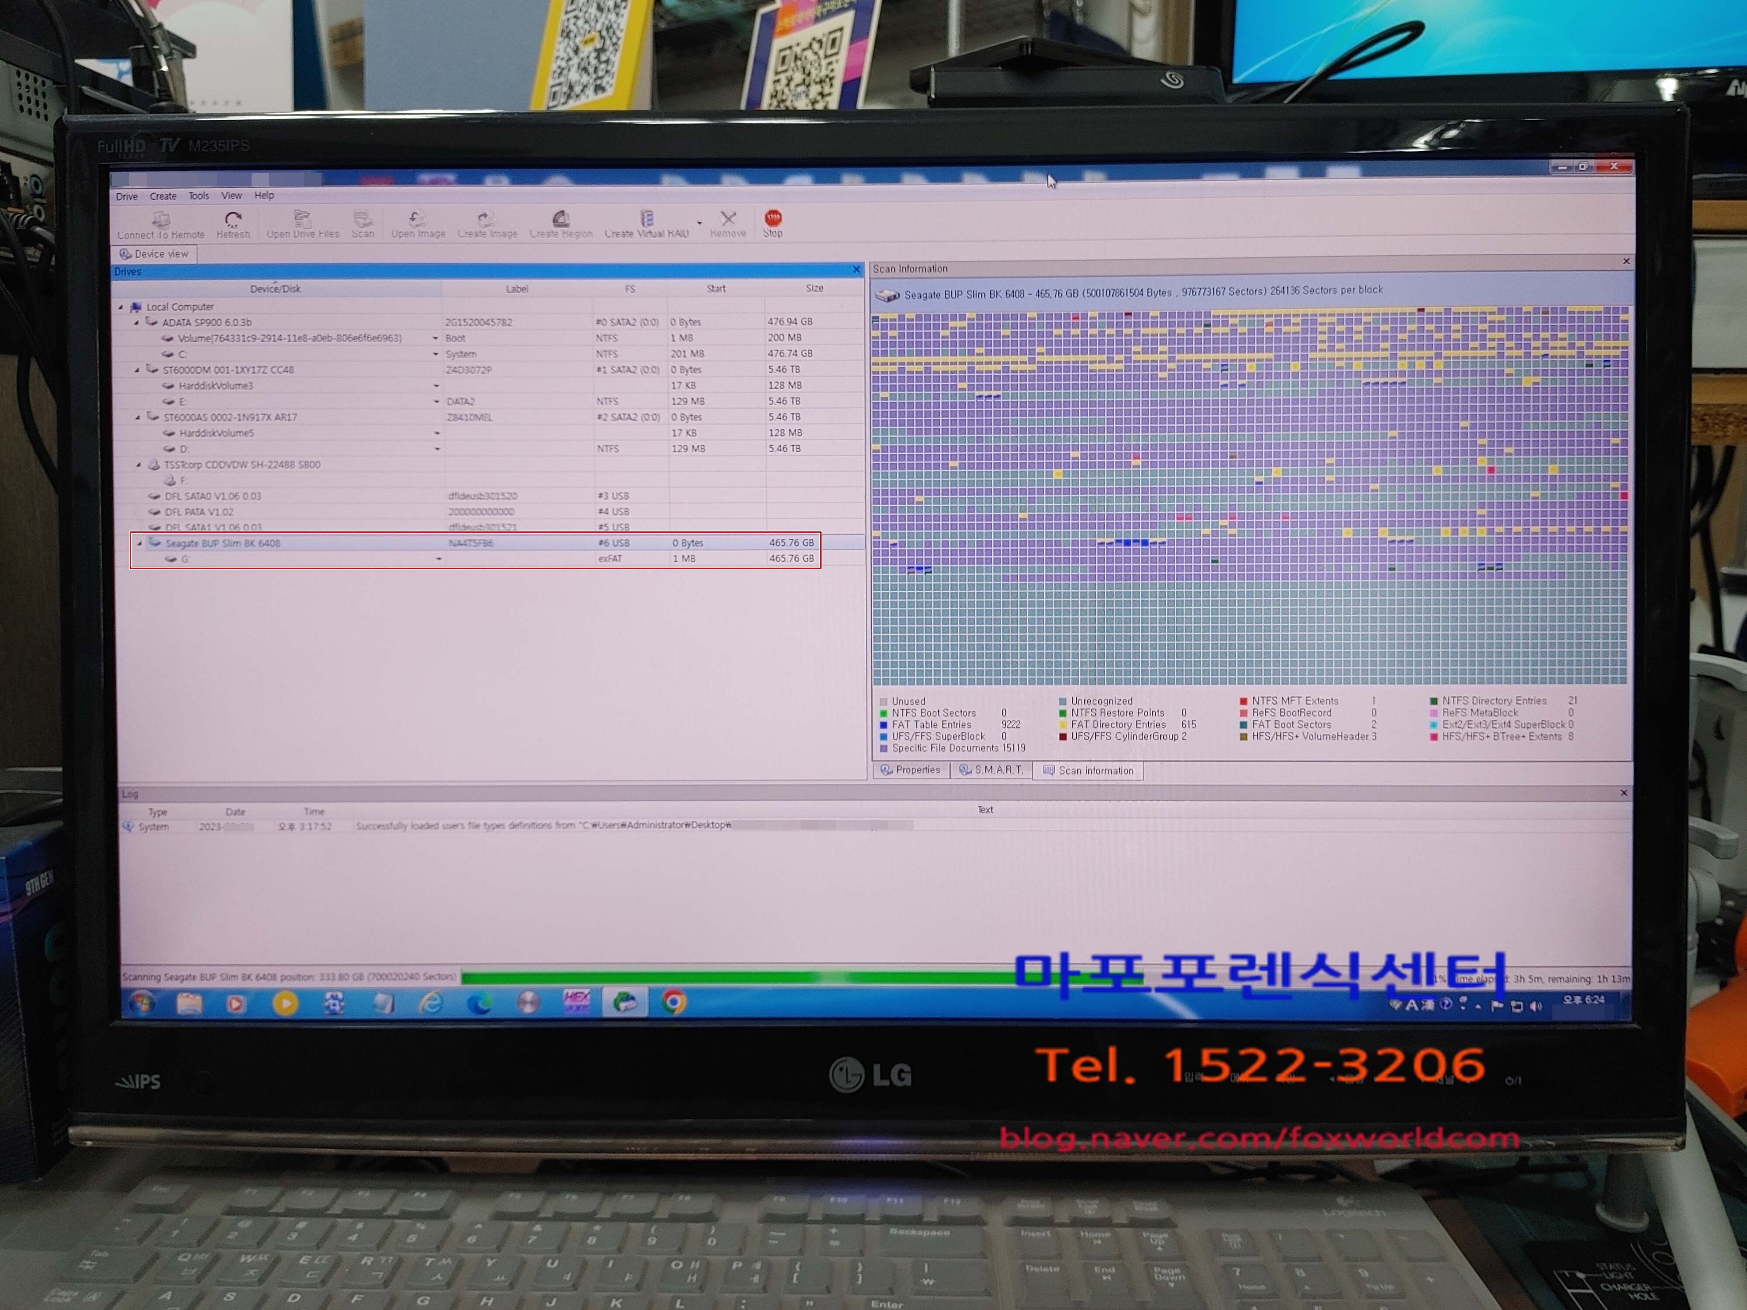
Task: Click the disk icon in Scan Information header
Action: pyautogui.click(x=888, y=295)
